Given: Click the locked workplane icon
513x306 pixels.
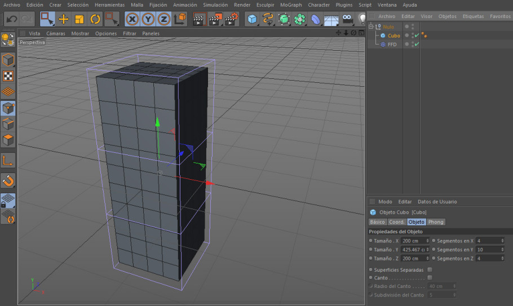Looking at the screenshot, I should point(8,201).
